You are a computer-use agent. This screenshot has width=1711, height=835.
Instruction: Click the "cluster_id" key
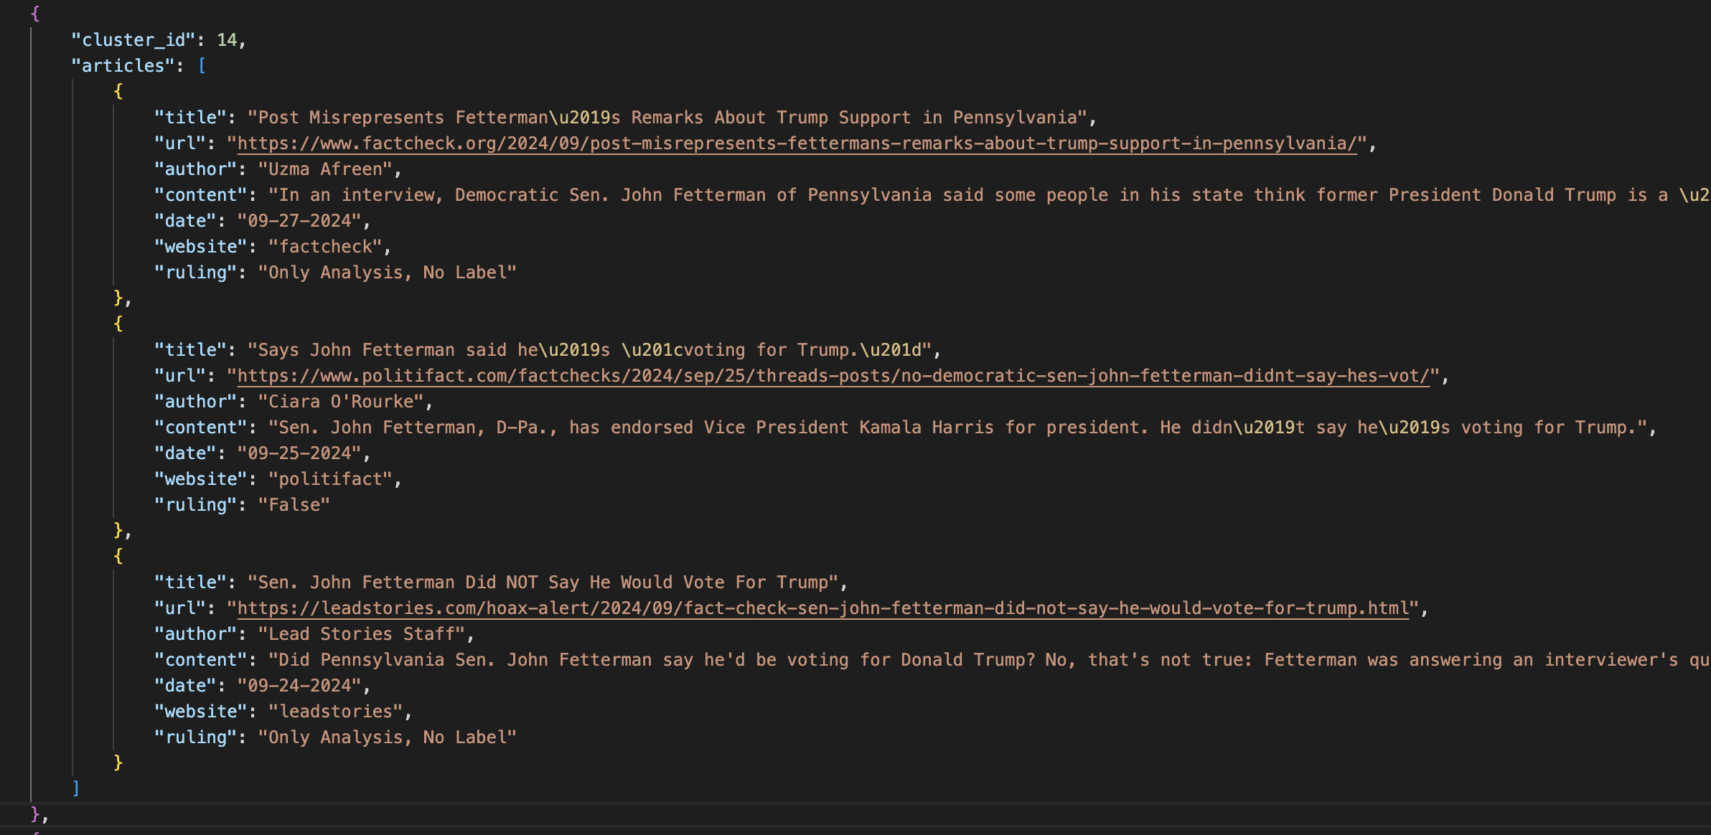(x=133, y=40)
